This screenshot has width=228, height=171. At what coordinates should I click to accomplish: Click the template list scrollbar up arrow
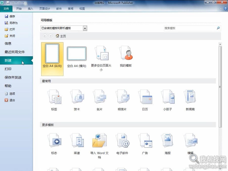pos(220,44)
